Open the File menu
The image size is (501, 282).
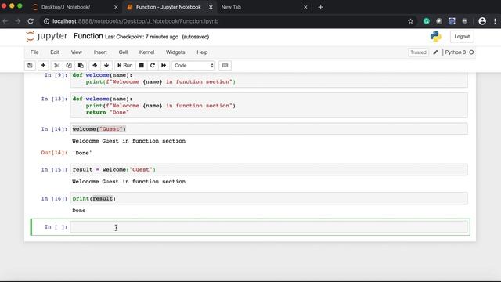coord(34,52)
